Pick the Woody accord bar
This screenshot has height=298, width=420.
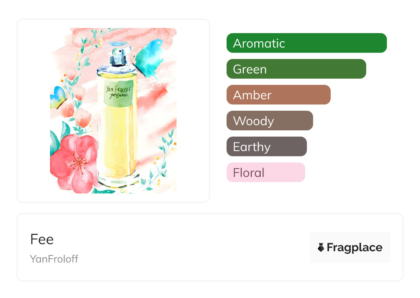pyautogui.click(x=269, y=121)
